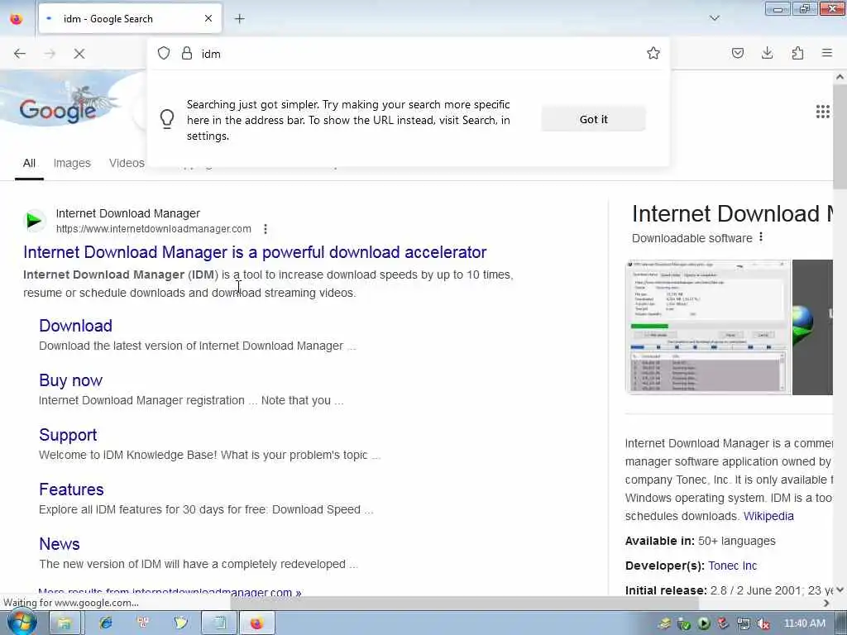Click the muted volume tray icon
The image size is (847, 635).
tap(763, 623)
